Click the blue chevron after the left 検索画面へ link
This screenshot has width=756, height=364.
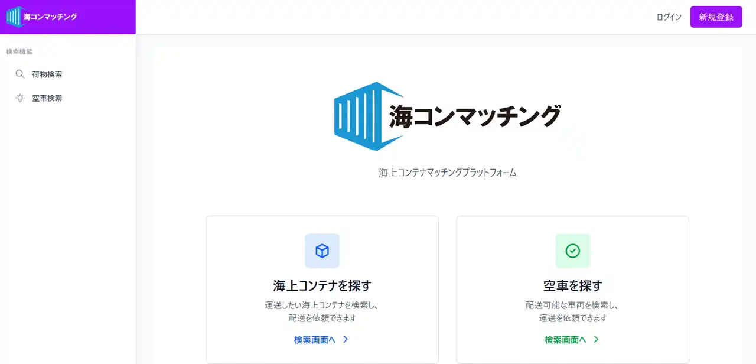346,339
